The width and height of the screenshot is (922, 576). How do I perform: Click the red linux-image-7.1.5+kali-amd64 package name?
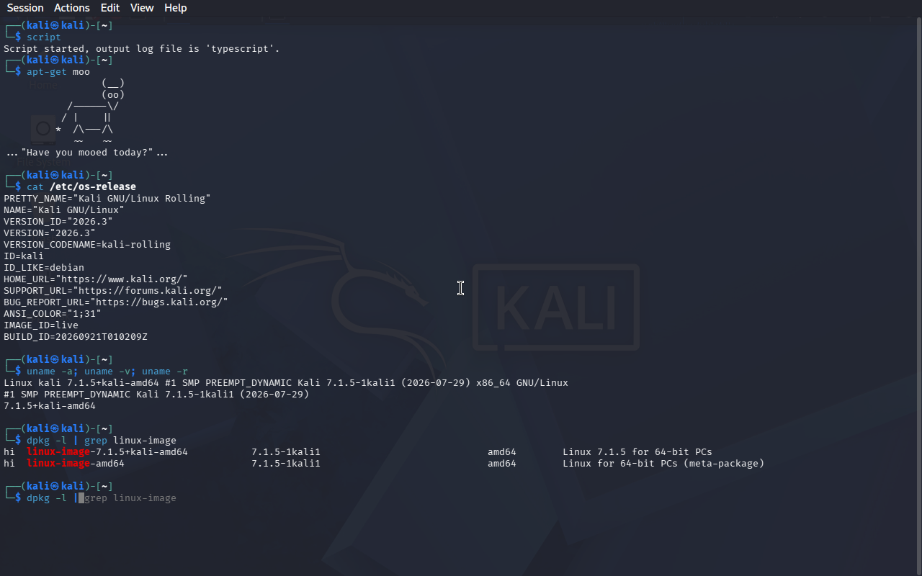pos(107,451)
